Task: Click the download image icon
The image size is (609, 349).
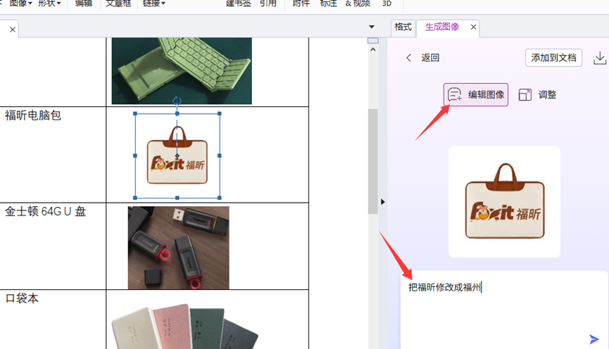Action: coord(600,58)
